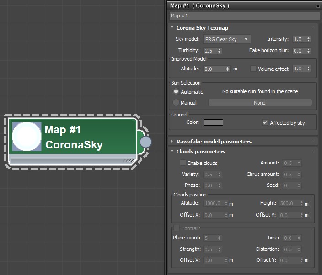Click the Intensity spinner arrows

pos(309,39)
